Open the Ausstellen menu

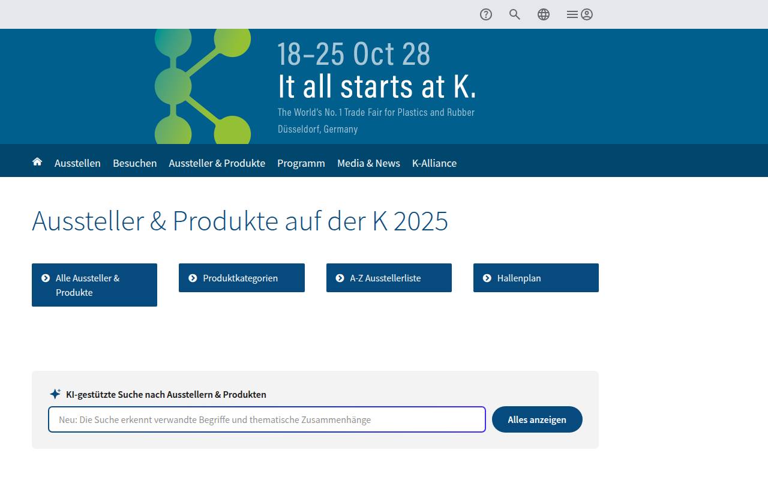tap(77, 163)
